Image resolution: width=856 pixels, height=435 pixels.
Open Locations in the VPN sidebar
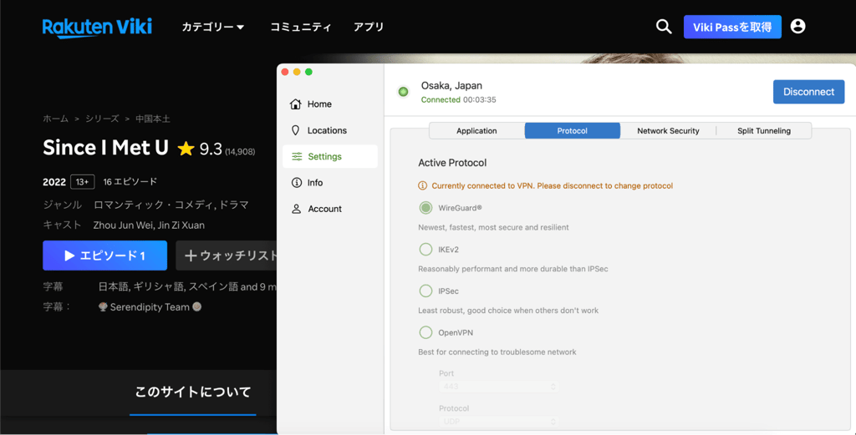(329, 130)
